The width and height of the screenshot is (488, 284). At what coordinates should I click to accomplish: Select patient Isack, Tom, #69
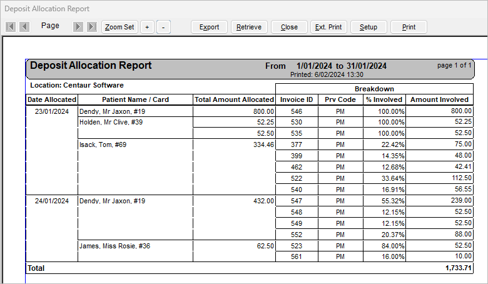tap(103, 145)
